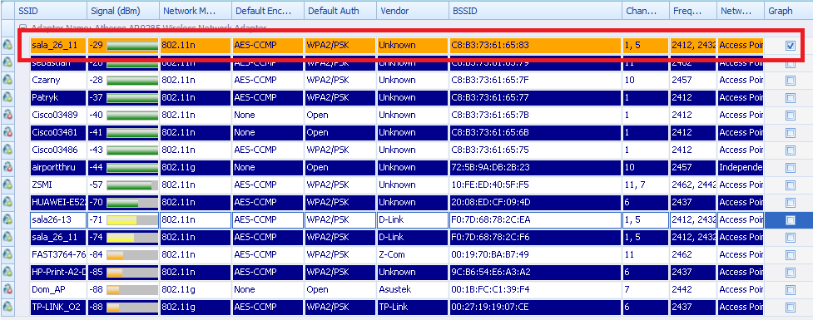Viewport: 813px width, 320px height.
Task: Check the Graph box for Cisco03489
Action: tap(791, 115)
